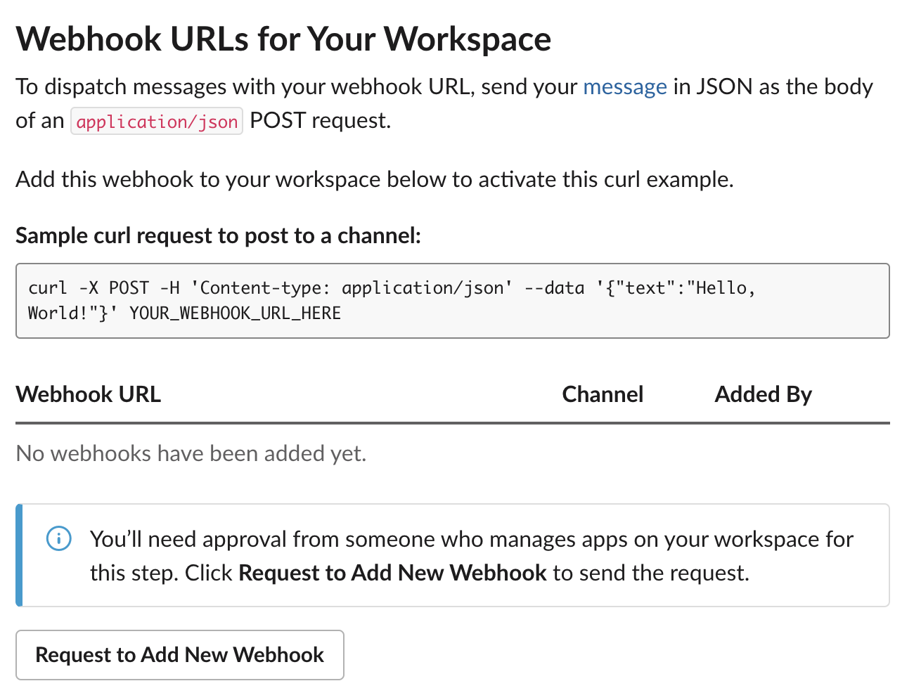Click "curl -X POST" in the code block

[x=89, y=288]
